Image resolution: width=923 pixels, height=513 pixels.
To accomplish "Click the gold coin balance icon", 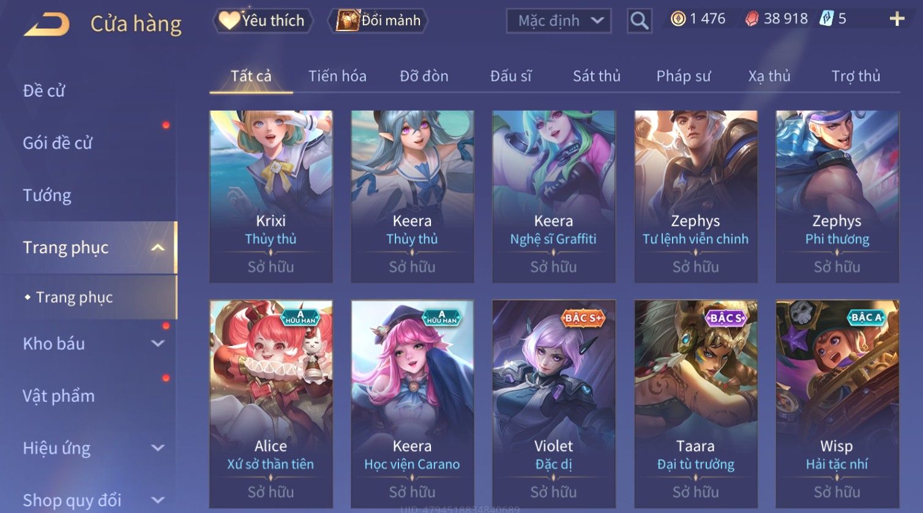I will [678, 19].
